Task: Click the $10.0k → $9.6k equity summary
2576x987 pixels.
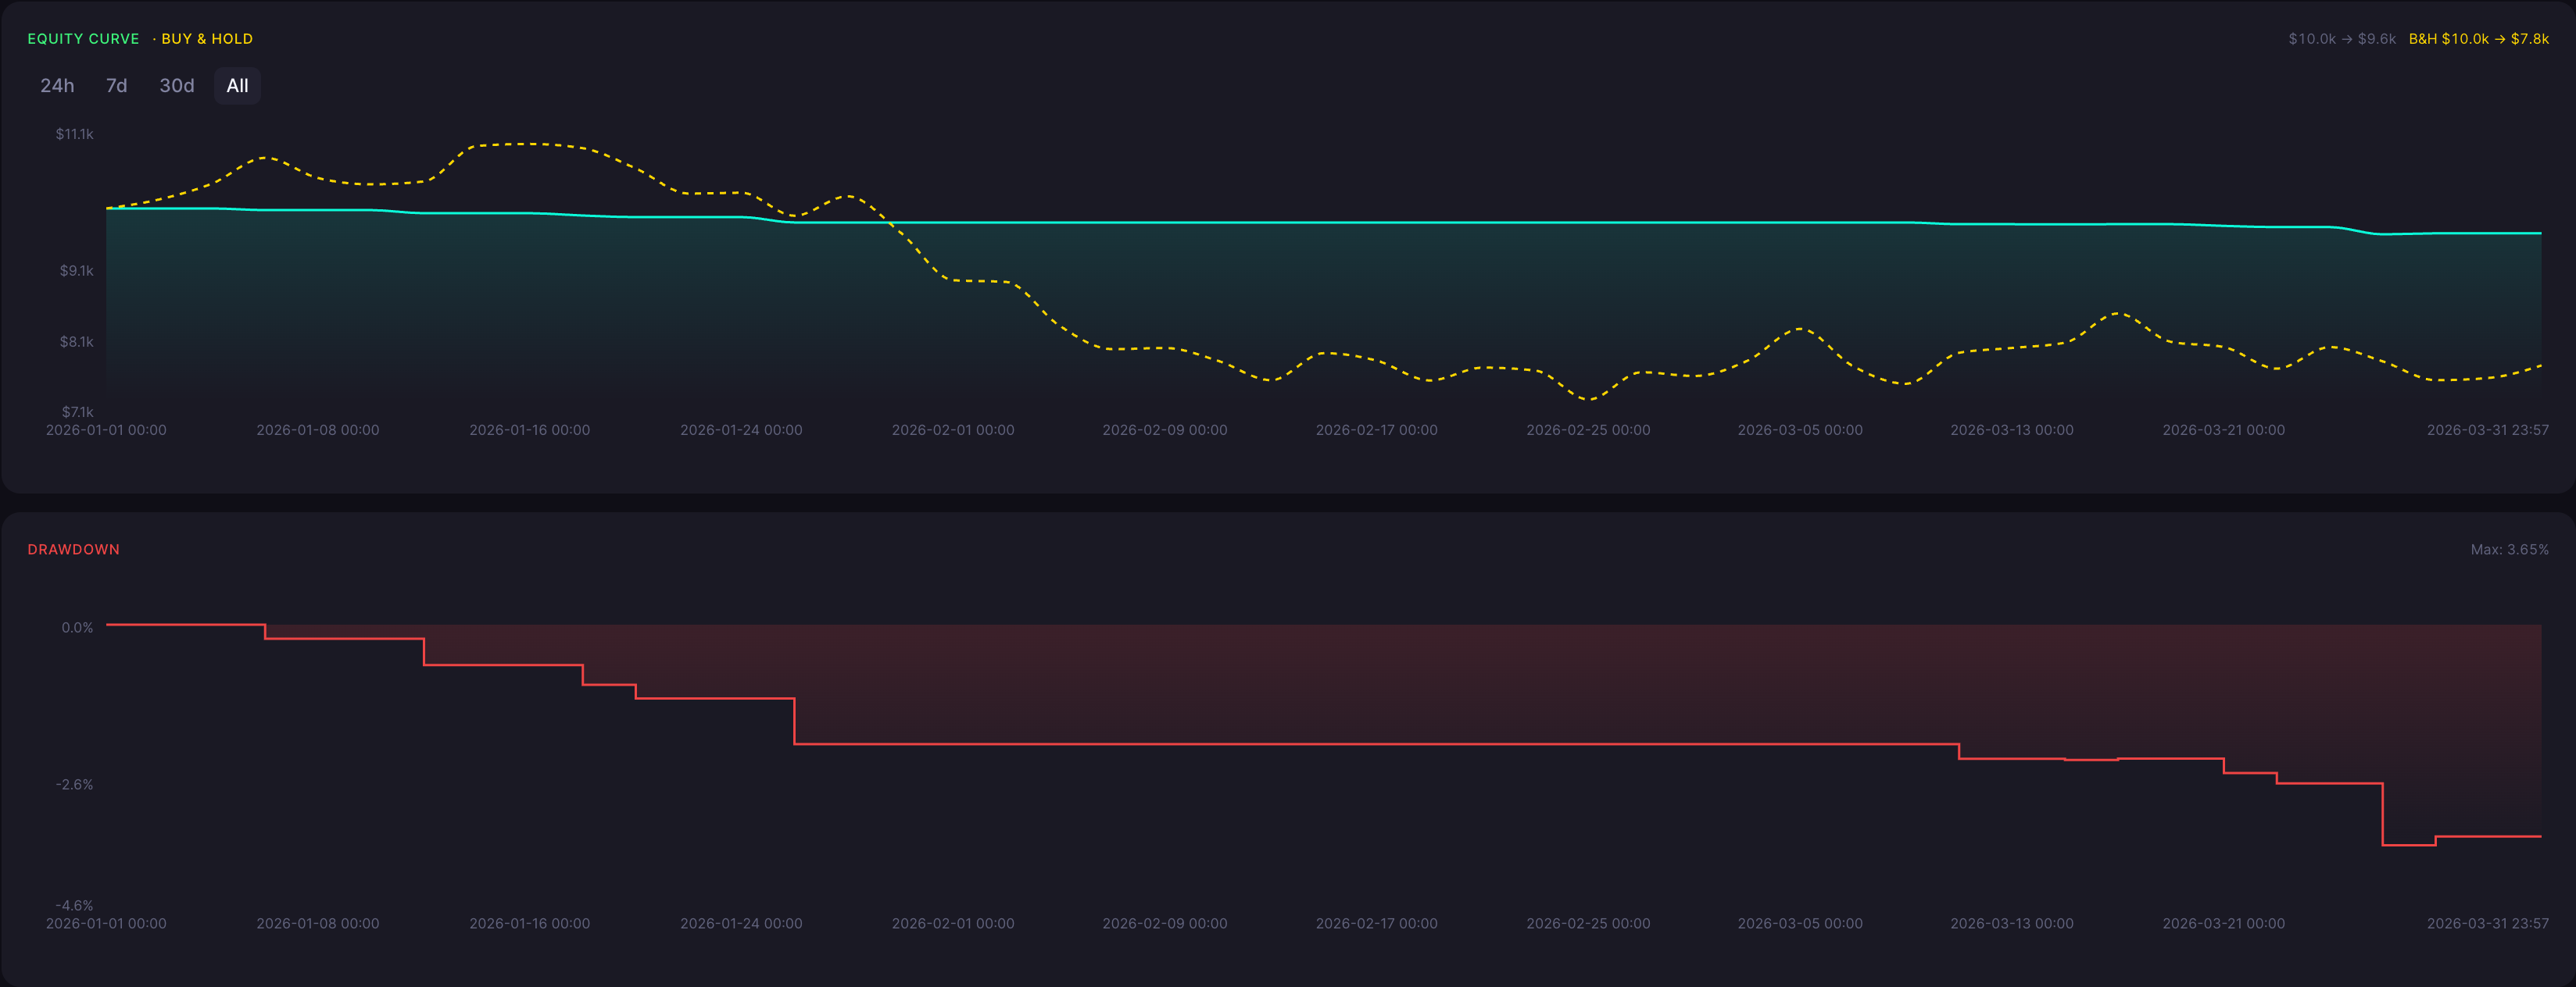Action: [2342, 39]
